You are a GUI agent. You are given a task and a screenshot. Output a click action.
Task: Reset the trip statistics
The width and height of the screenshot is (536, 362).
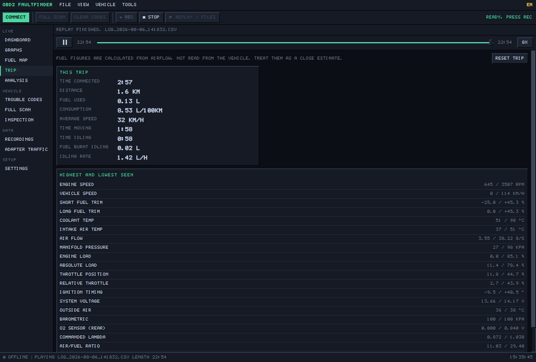tap(510, 58)
